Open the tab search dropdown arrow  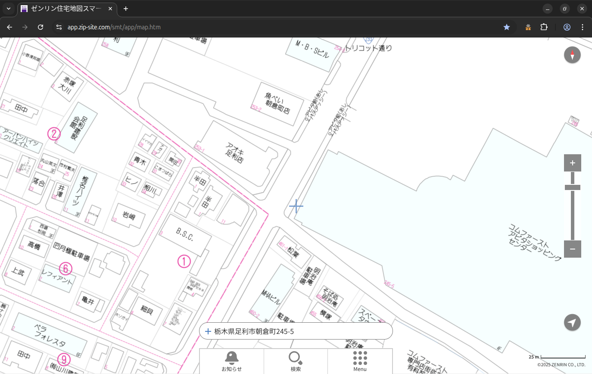click(x=9, y=9)
